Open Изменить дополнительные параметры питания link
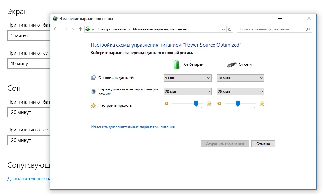 [x=133, y=127]
